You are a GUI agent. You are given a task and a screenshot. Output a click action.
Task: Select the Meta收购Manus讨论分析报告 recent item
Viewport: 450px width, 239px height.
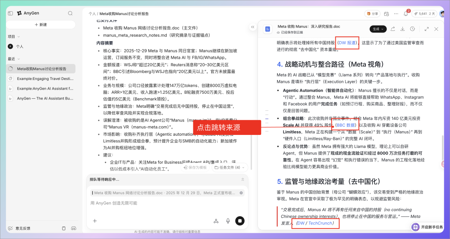(x=41, y=69)
